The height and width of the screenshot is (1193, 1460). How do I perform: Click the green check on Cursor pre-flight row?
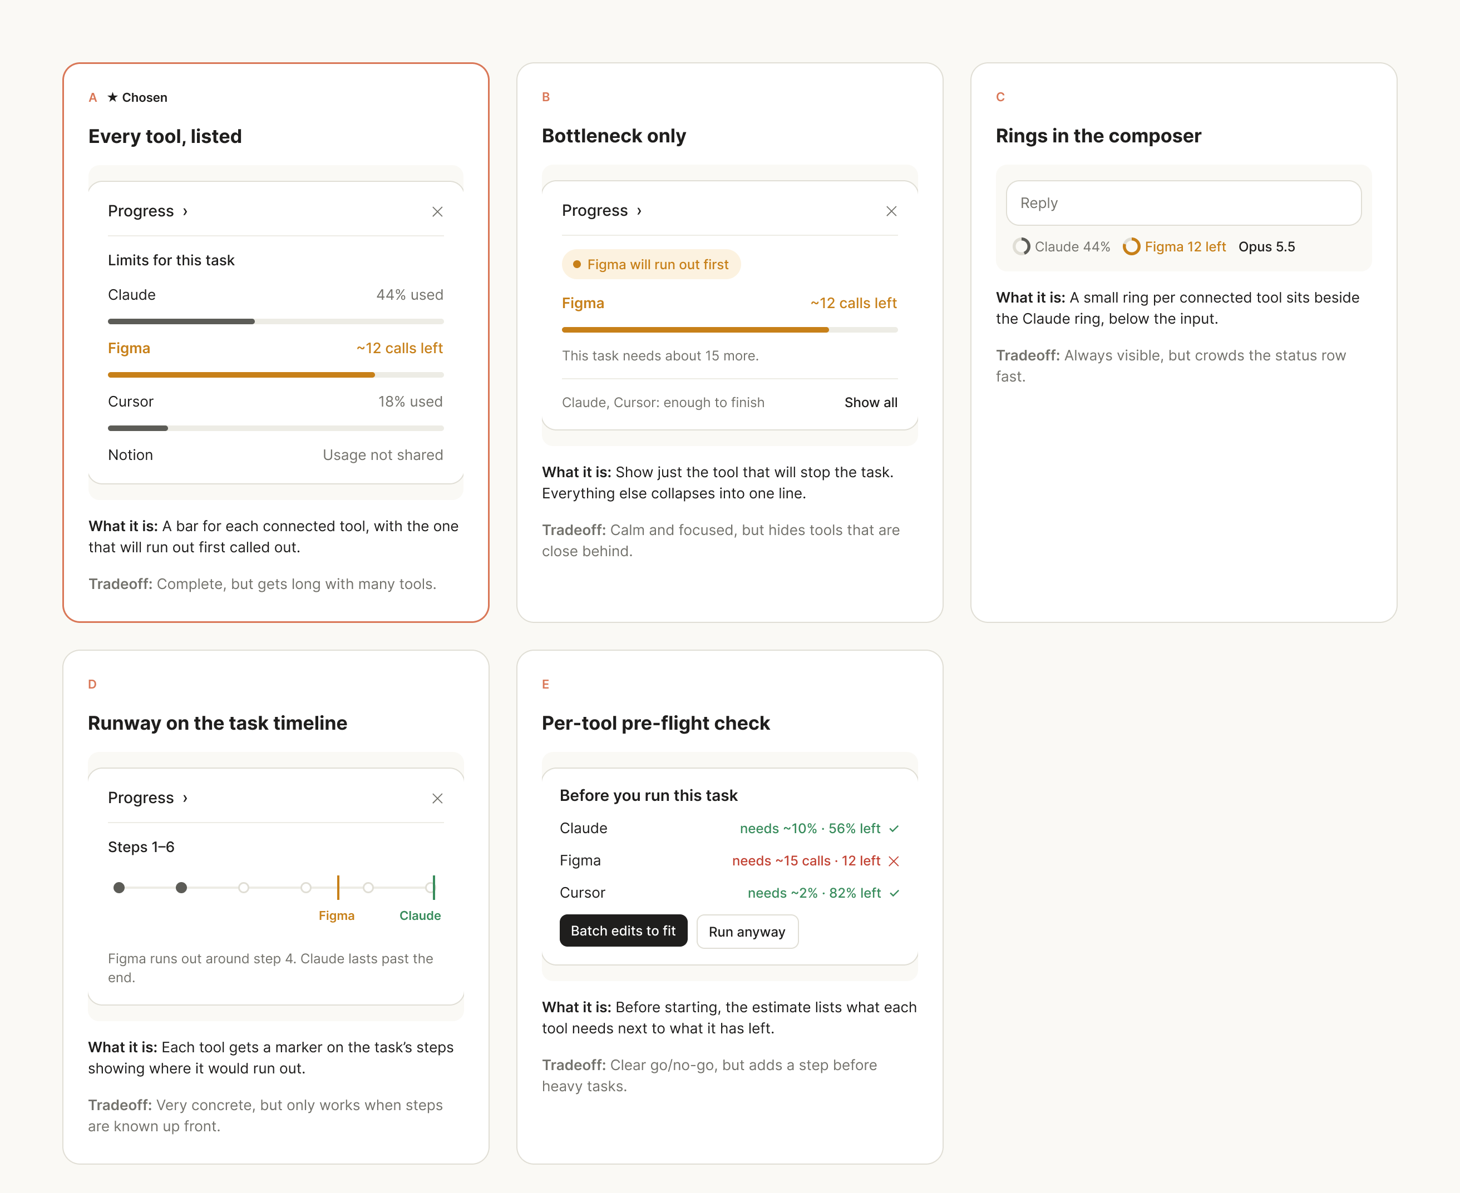click(894, 893)
